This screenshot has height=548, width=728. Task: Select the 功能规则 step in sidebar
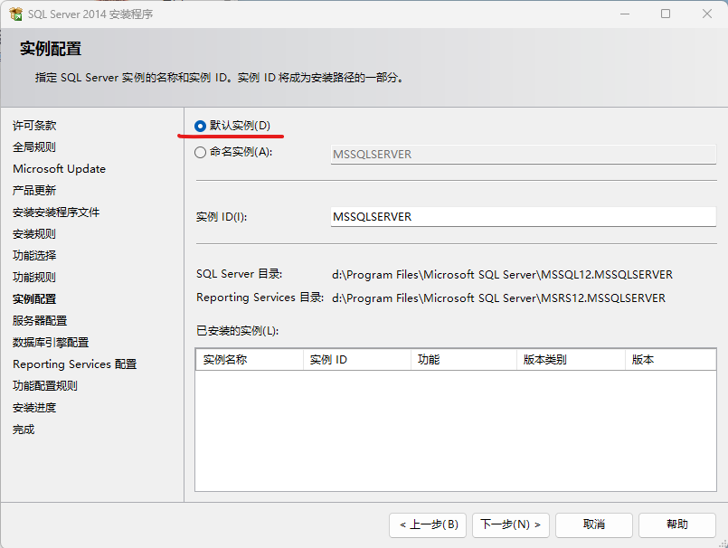pos(34,278)
